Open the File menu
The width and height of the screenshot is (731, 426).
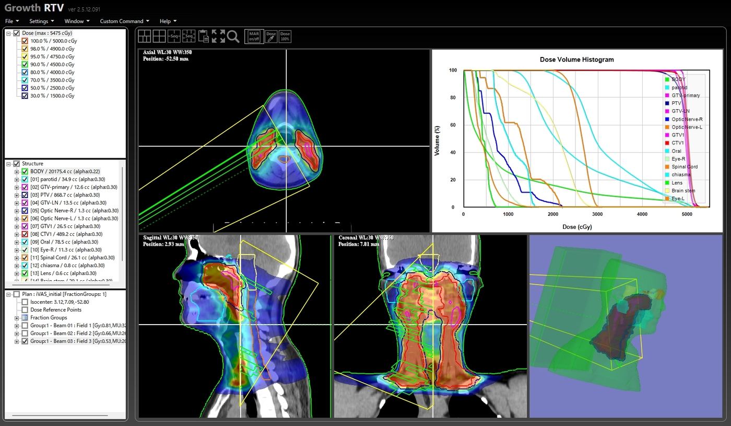click(11, 21)
